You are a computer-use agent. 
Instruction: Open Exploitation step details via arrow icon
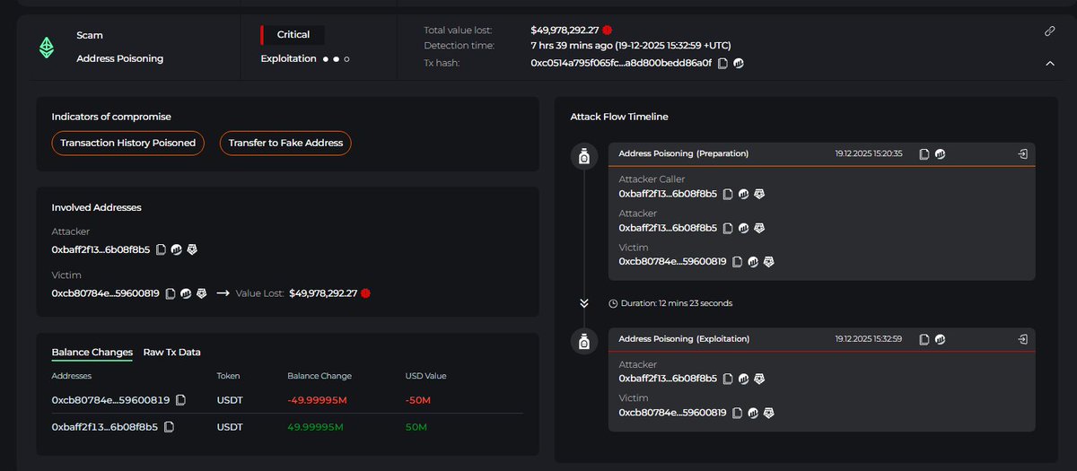(x=1022, y=340)
